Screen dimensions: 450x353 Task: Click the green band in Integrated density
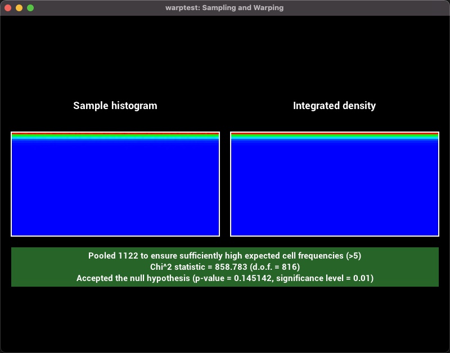pos(334,137)
